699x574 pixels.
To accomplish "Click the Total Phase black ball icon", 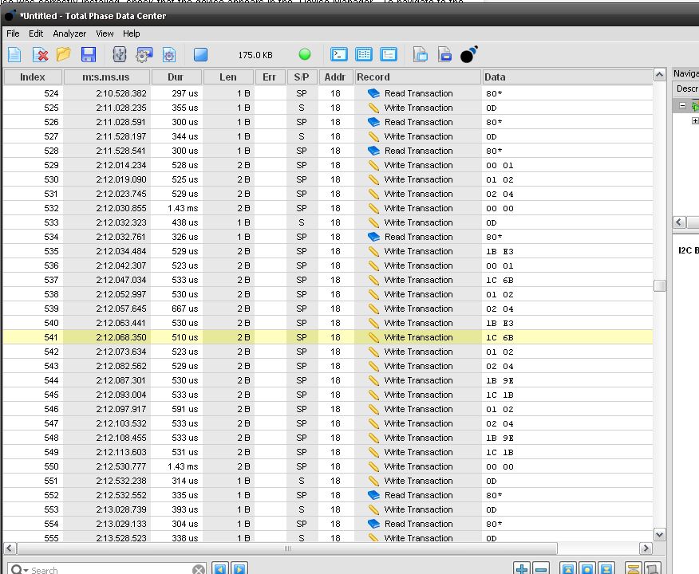I will click(x=469, y=54).
